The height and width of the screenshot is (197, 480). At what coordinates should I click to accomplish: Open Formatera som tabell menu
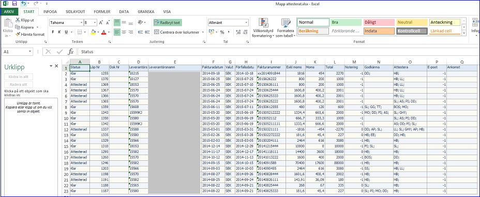click(286, 28)
